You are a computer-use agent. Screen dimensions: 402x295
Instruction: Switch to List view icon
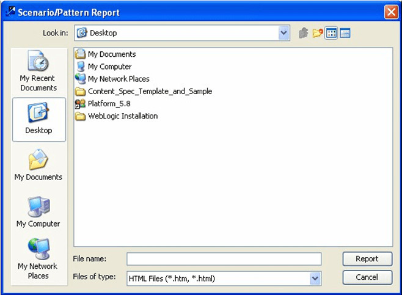point(331,33)
